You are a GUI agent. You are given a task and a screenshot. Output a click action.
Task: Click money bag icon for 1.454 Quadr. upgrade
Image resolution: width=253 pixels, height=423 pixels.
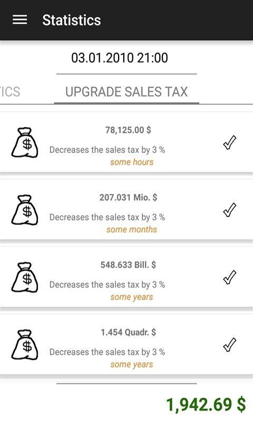pyautogui.click(x=25, y=345)
